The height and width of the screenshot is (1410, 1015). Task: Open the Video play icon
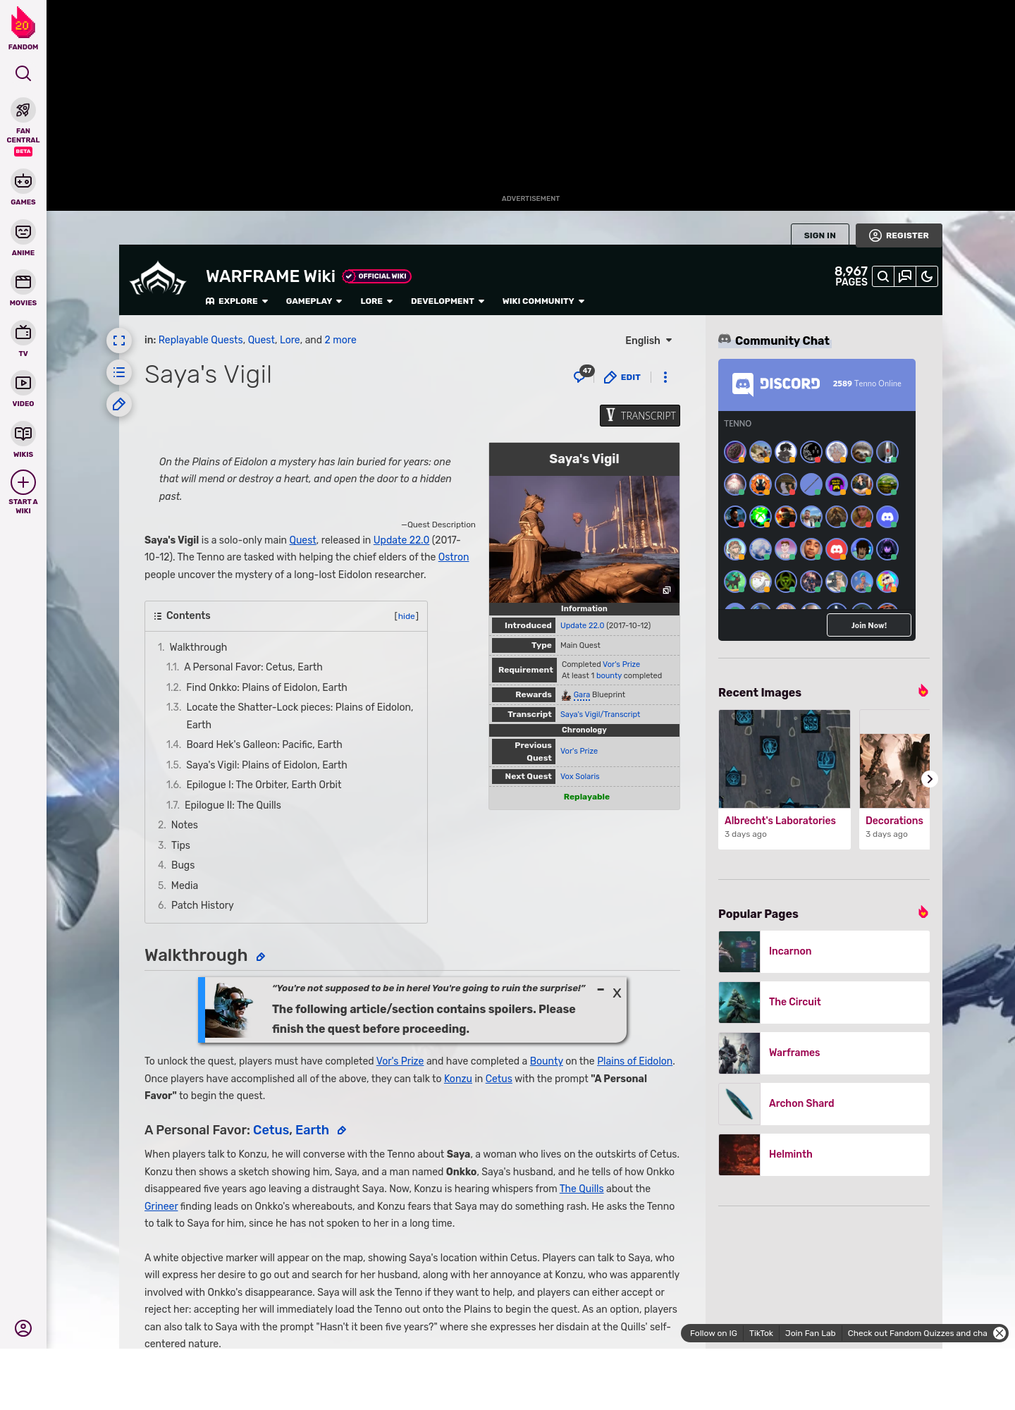pos(23,383)
